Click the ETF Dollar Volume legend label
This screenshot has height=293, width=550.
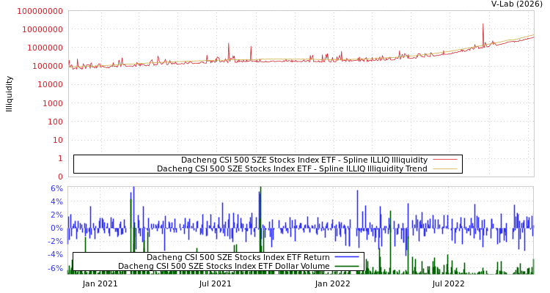[224, 266]
